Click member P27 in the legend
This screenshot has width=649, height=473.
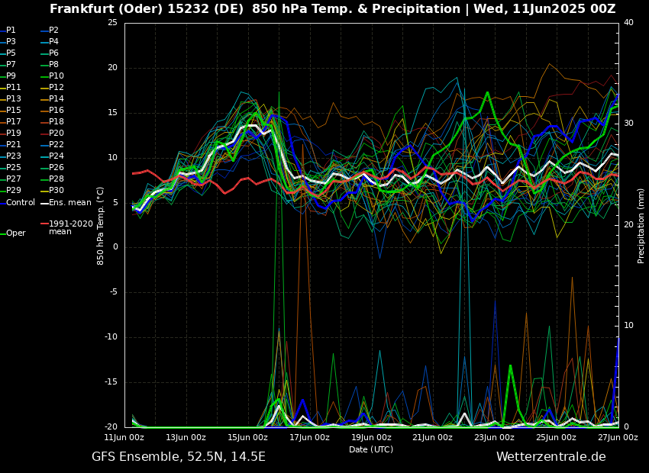(11, 179)
